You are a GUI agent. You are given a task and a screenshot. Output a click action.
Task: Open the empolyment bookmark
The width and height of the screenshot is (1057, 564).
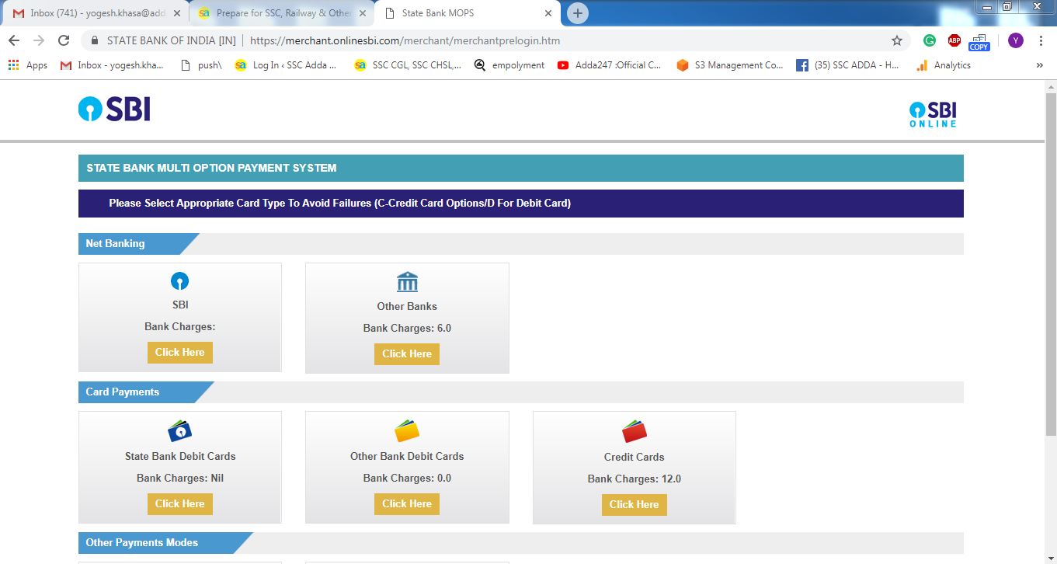click(509, 65)
